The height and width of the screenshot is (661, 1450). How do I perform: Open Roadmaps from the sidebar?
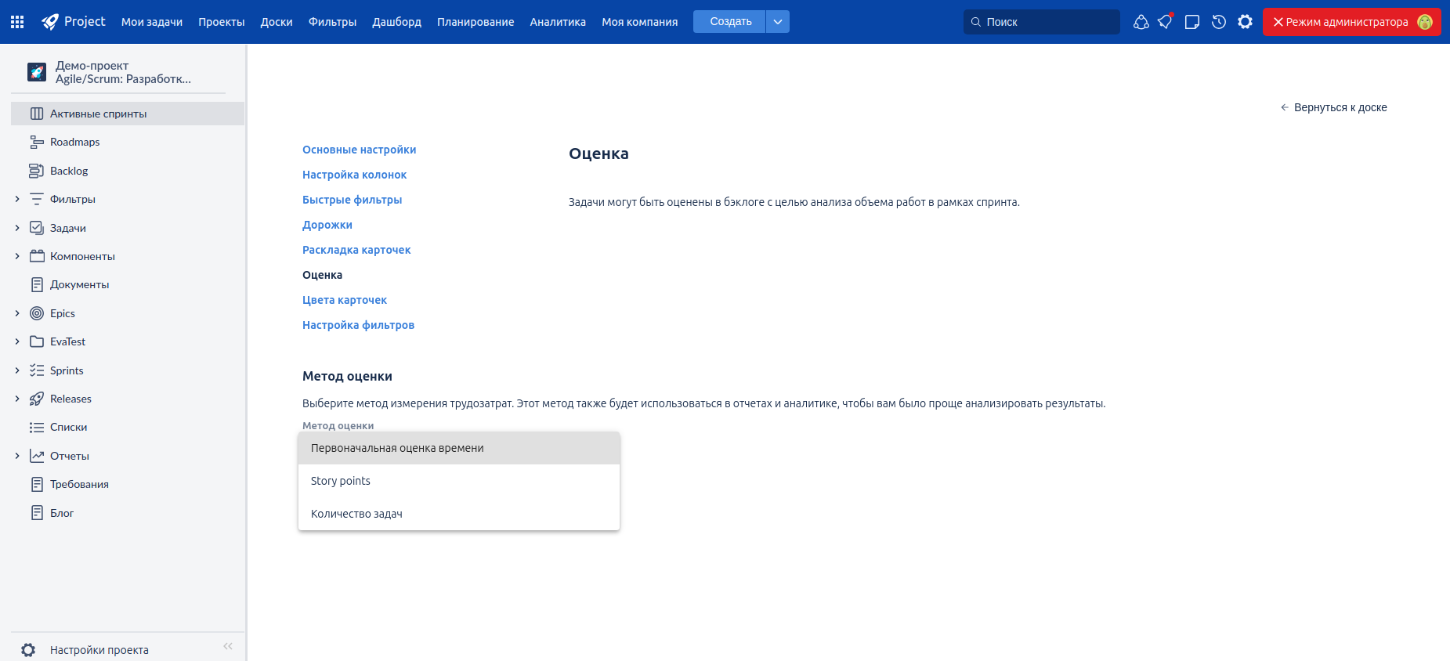pos(74,142)
